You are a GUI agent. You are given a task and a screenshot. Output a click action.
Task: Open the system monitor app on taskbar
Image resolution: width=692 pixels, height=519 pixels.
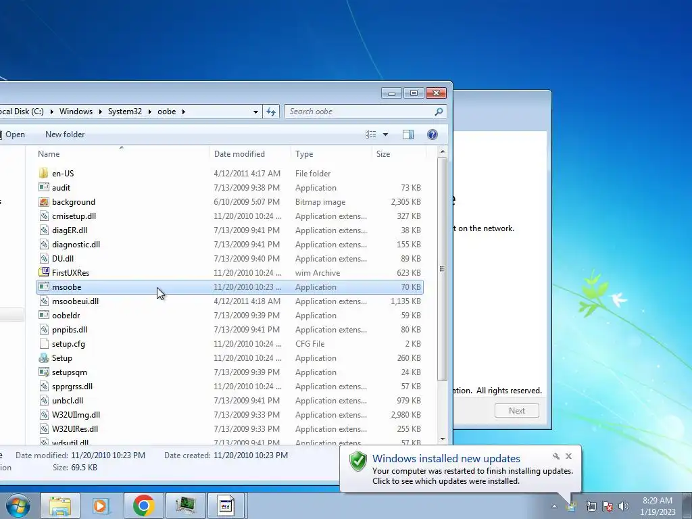coord(186,505)
